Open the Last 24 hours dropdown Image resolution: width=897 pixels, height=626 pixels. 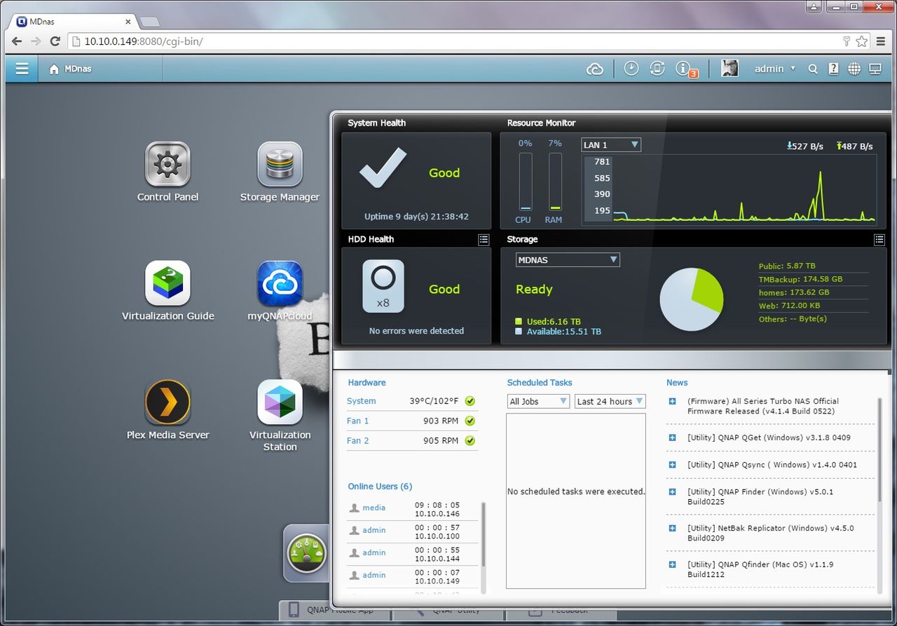coord(610,402)
